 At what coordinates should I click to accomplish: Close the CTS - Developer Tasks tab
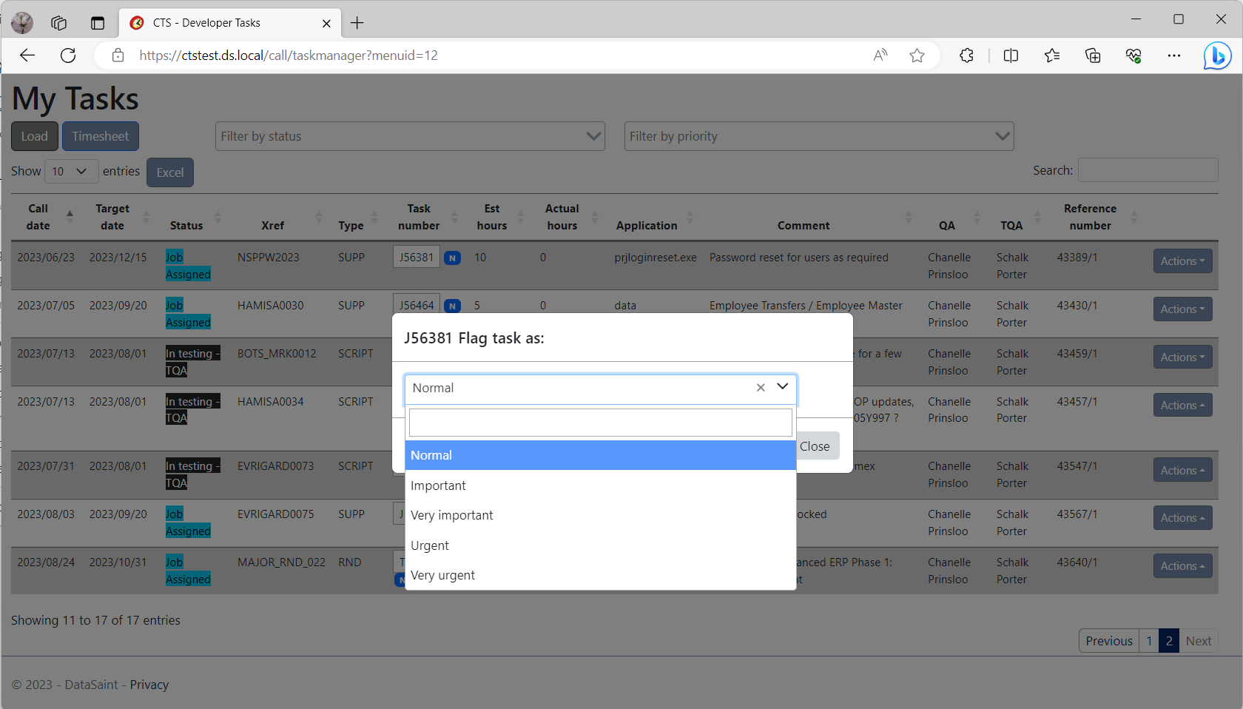(326, 23)
